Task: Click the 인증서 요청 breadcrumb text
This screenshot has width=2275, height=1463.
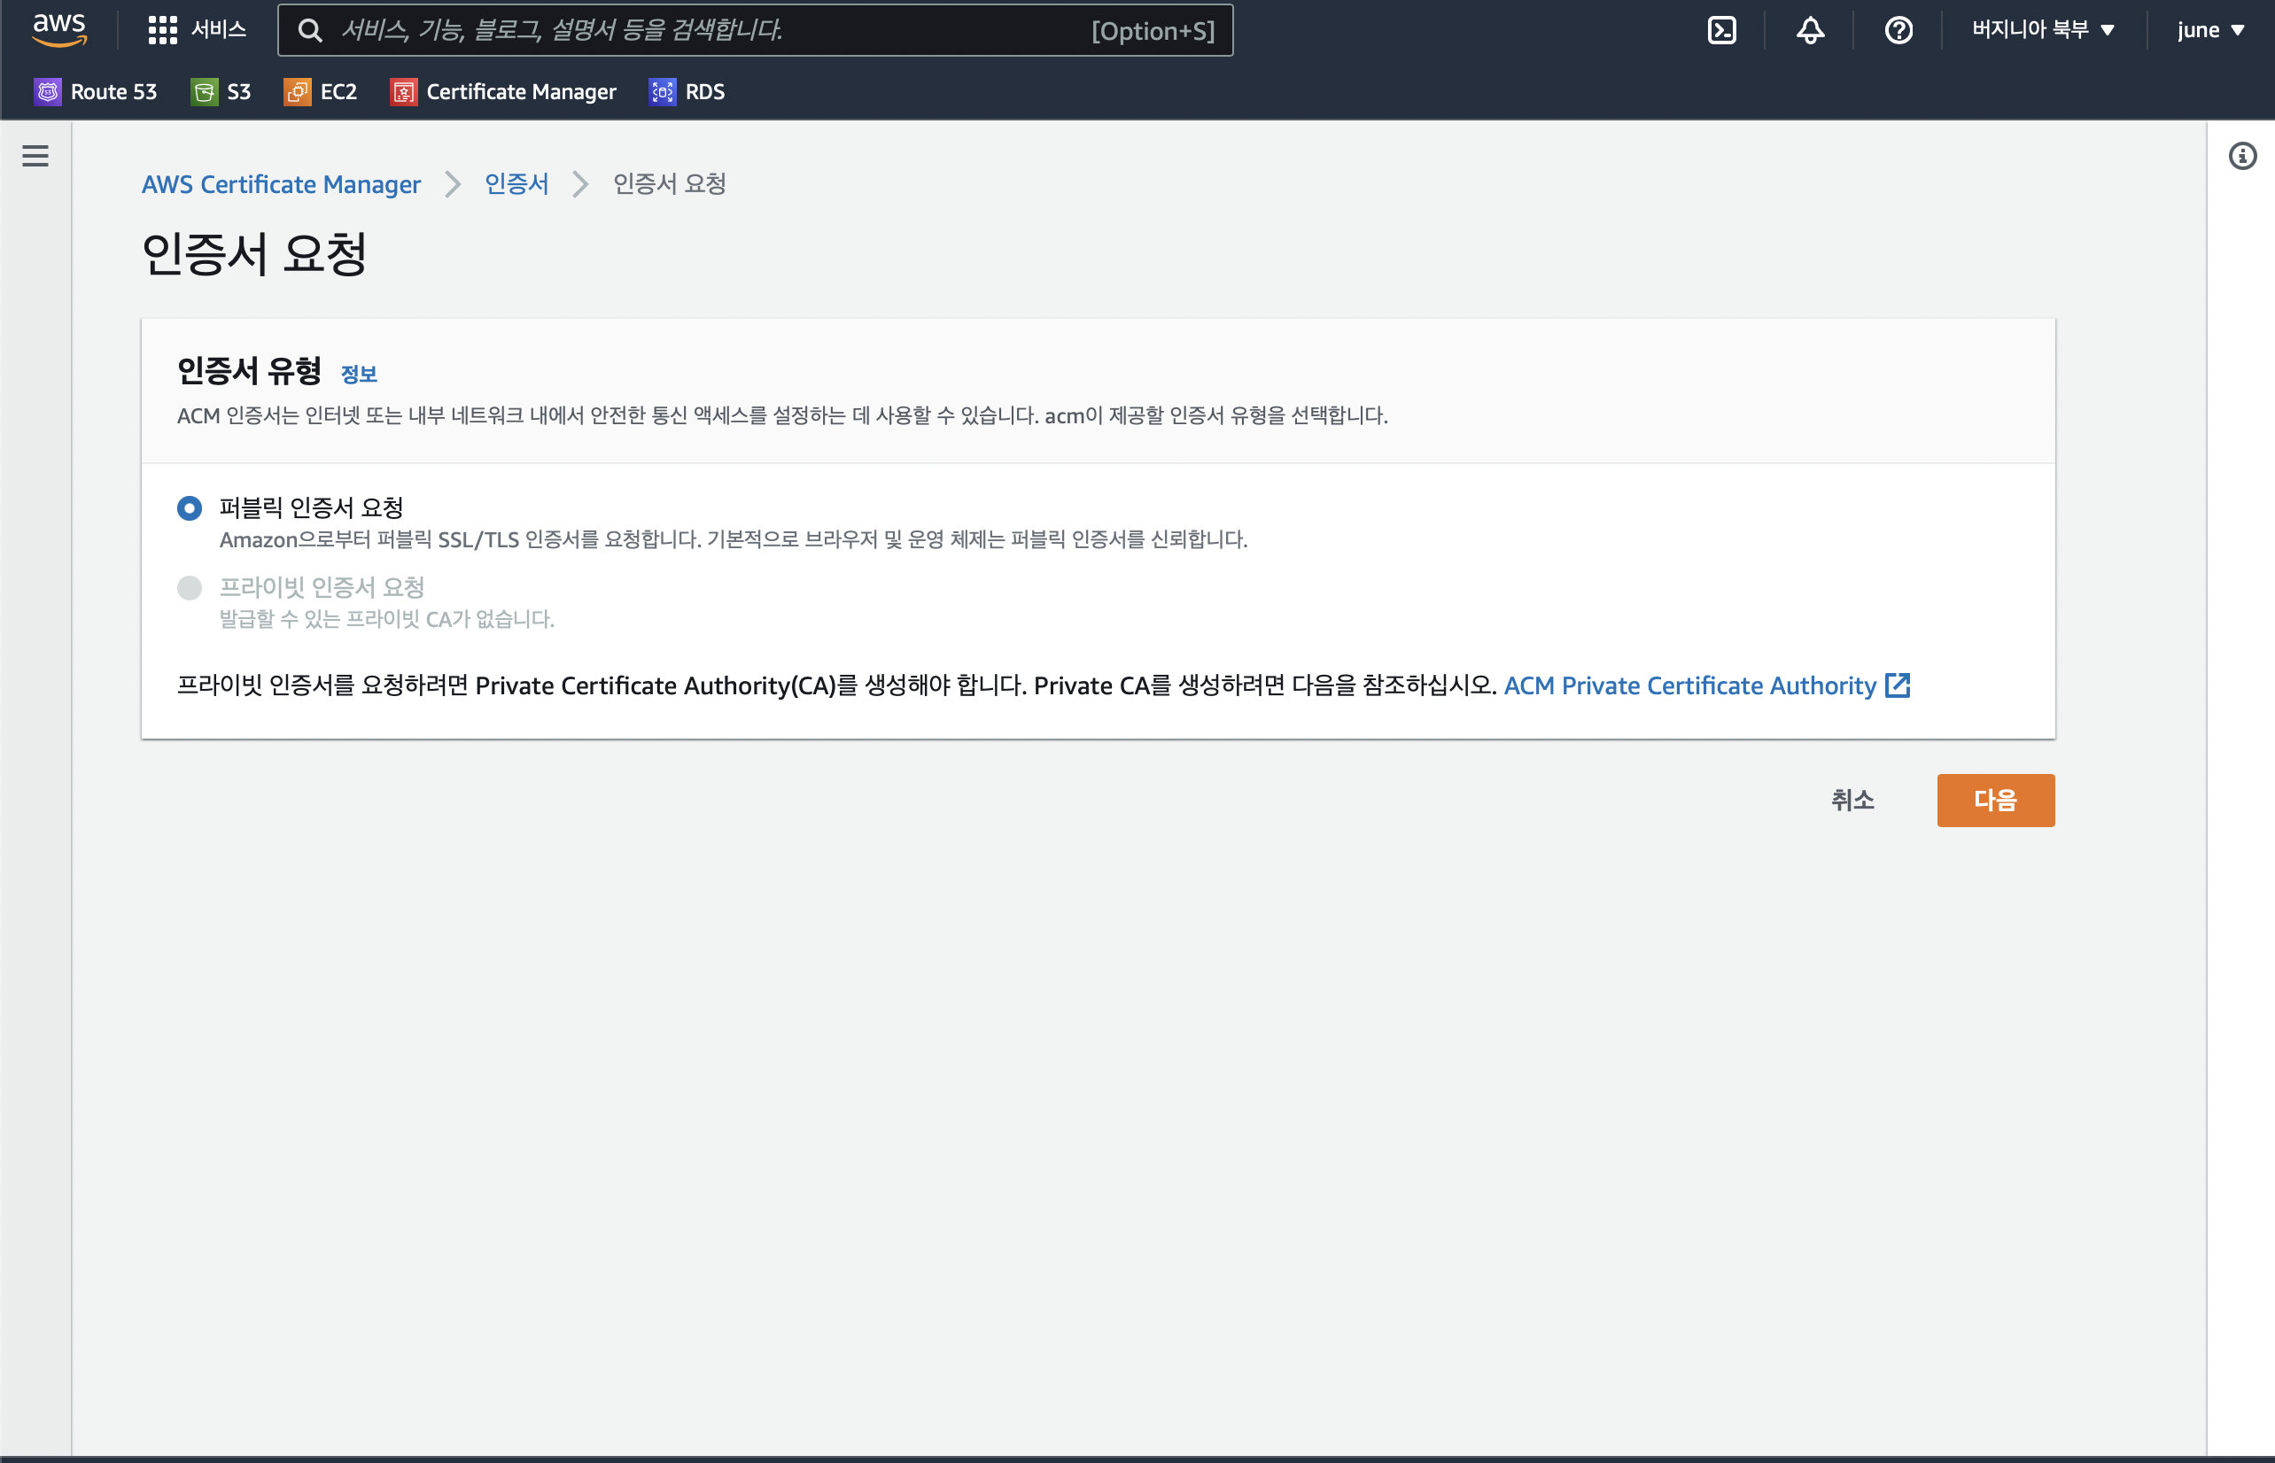Action: click(x=670, y=184)
